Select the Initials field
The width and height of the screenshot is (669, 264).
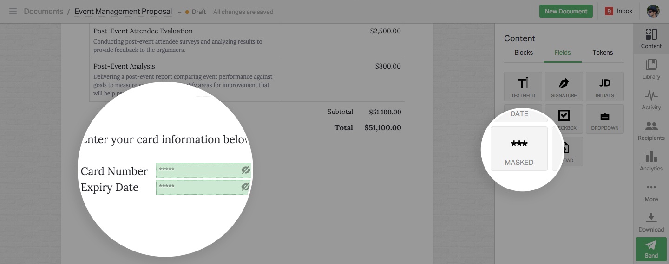605,86
